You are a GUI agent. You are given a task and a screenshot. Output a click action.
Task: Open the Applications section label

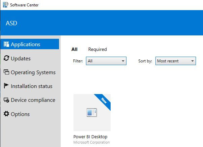[x=26, y=45]
